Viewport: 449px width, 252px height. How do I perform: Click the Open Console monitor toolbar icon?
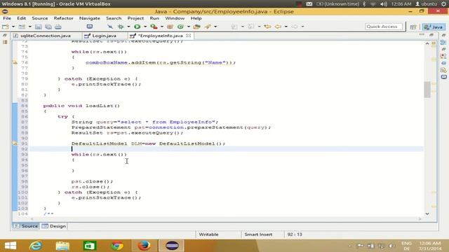(90, 27)
